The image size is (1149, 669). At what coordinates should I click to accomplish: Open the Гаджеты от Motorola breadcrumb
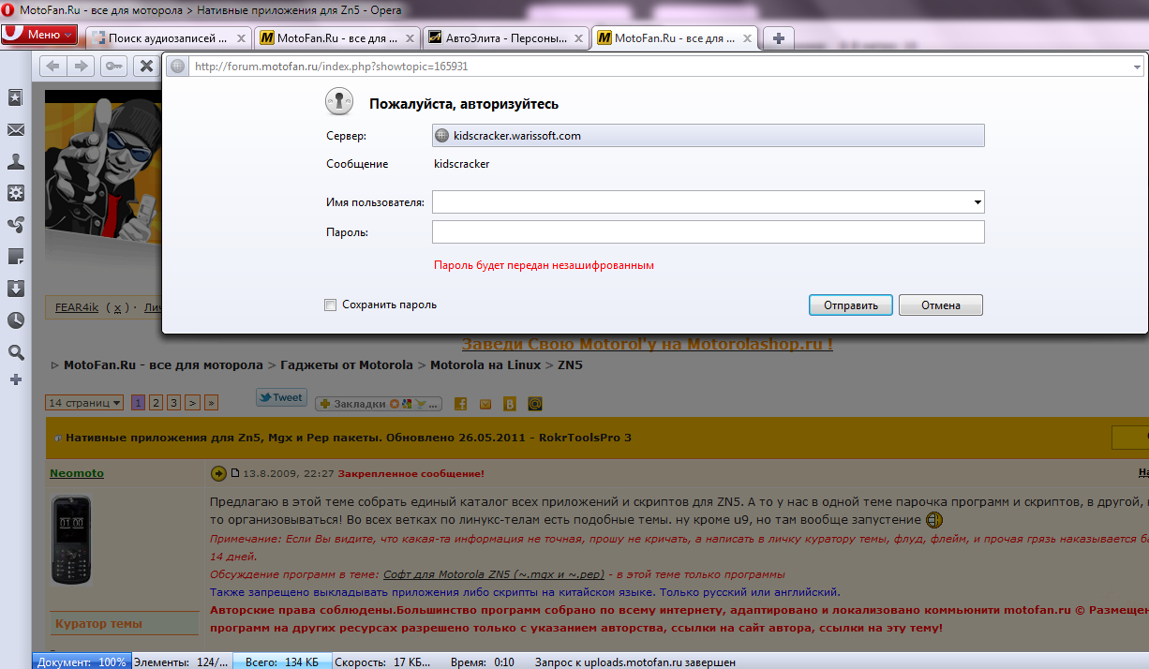(x=346, y=364)
